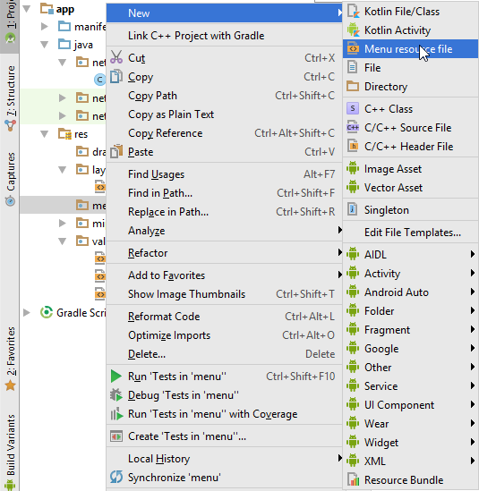Select Kotlin File/Class in New submenu
Screen dimensions: 479x491
tap(410, 12)
